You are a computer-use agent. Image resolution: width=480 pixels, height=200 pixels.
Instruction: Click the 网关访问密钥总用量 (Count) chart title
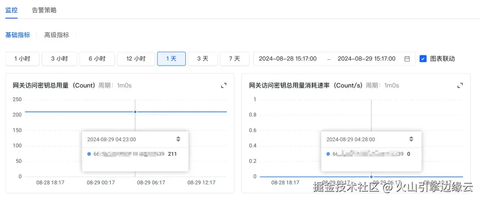(x=55, y=86)
